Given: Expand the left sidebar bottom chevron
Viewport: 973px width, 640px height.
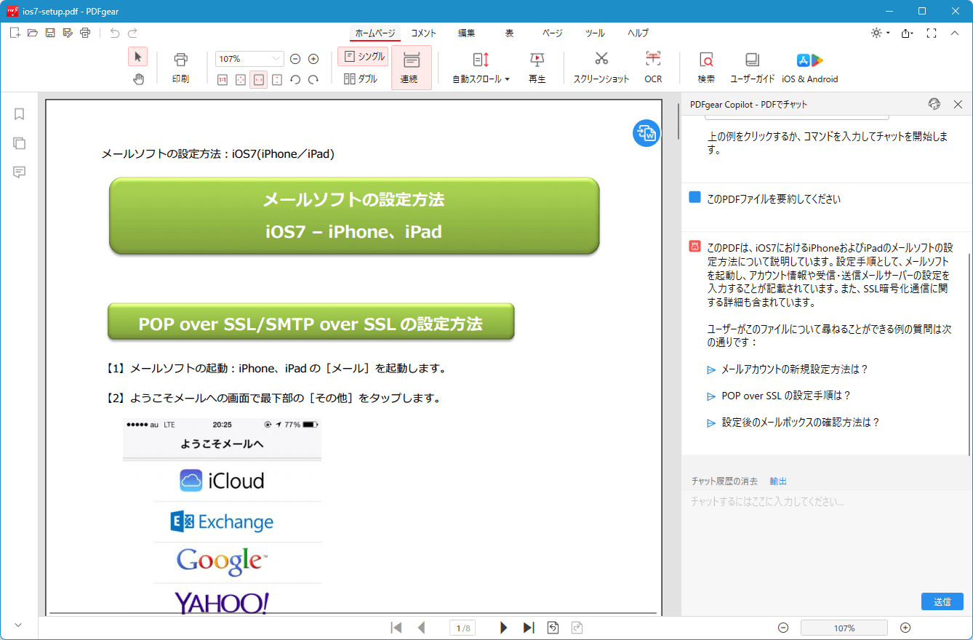Looking at the screenshot, I should click(19, 625).
